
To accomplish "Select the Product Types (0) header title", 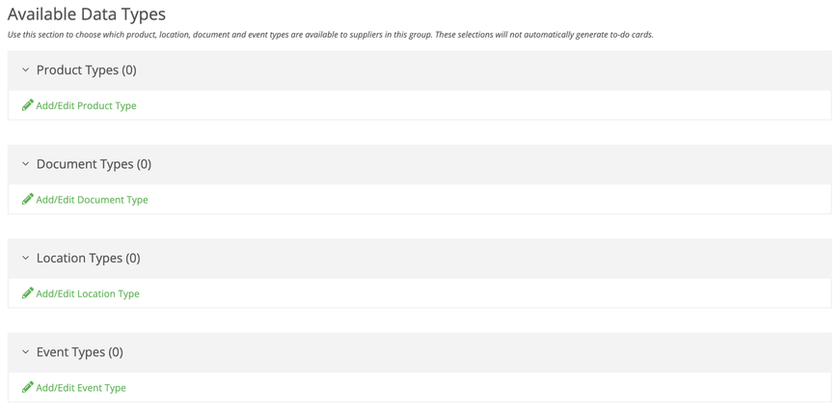I will [x=87, y=70].
